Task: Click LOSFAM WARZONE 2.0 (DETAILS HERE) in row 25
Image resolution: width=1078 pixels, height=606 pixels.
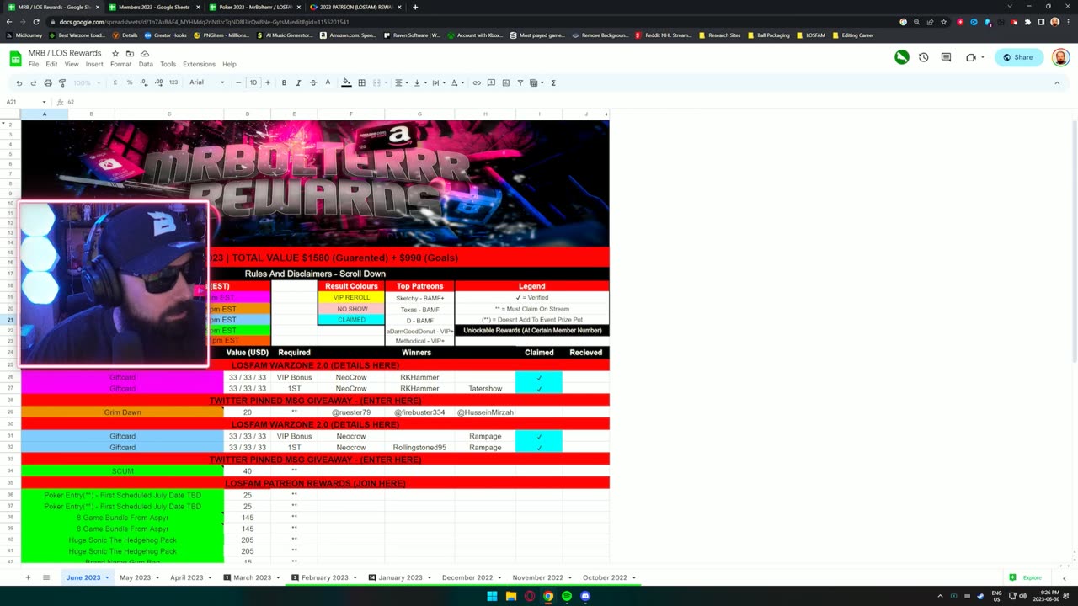Action: 315,365
